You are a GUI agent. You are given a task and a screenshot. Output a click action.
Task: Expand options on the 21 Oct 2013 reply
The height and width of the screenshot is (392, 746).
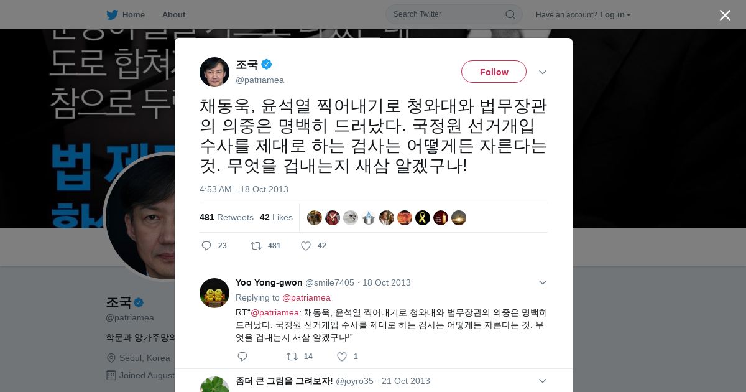click(542, 381)
